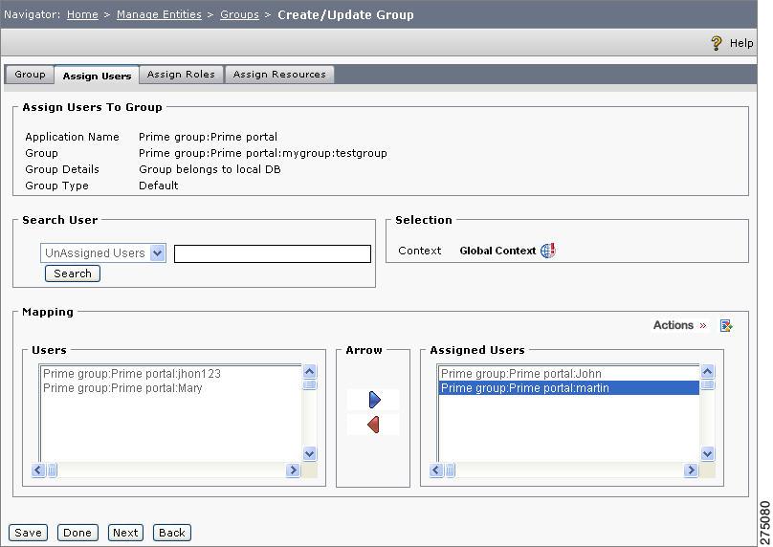Switch to the Assign Resources tab
Image resolution: width=773 pixels, height=547 pixels.
coord(279,75)
